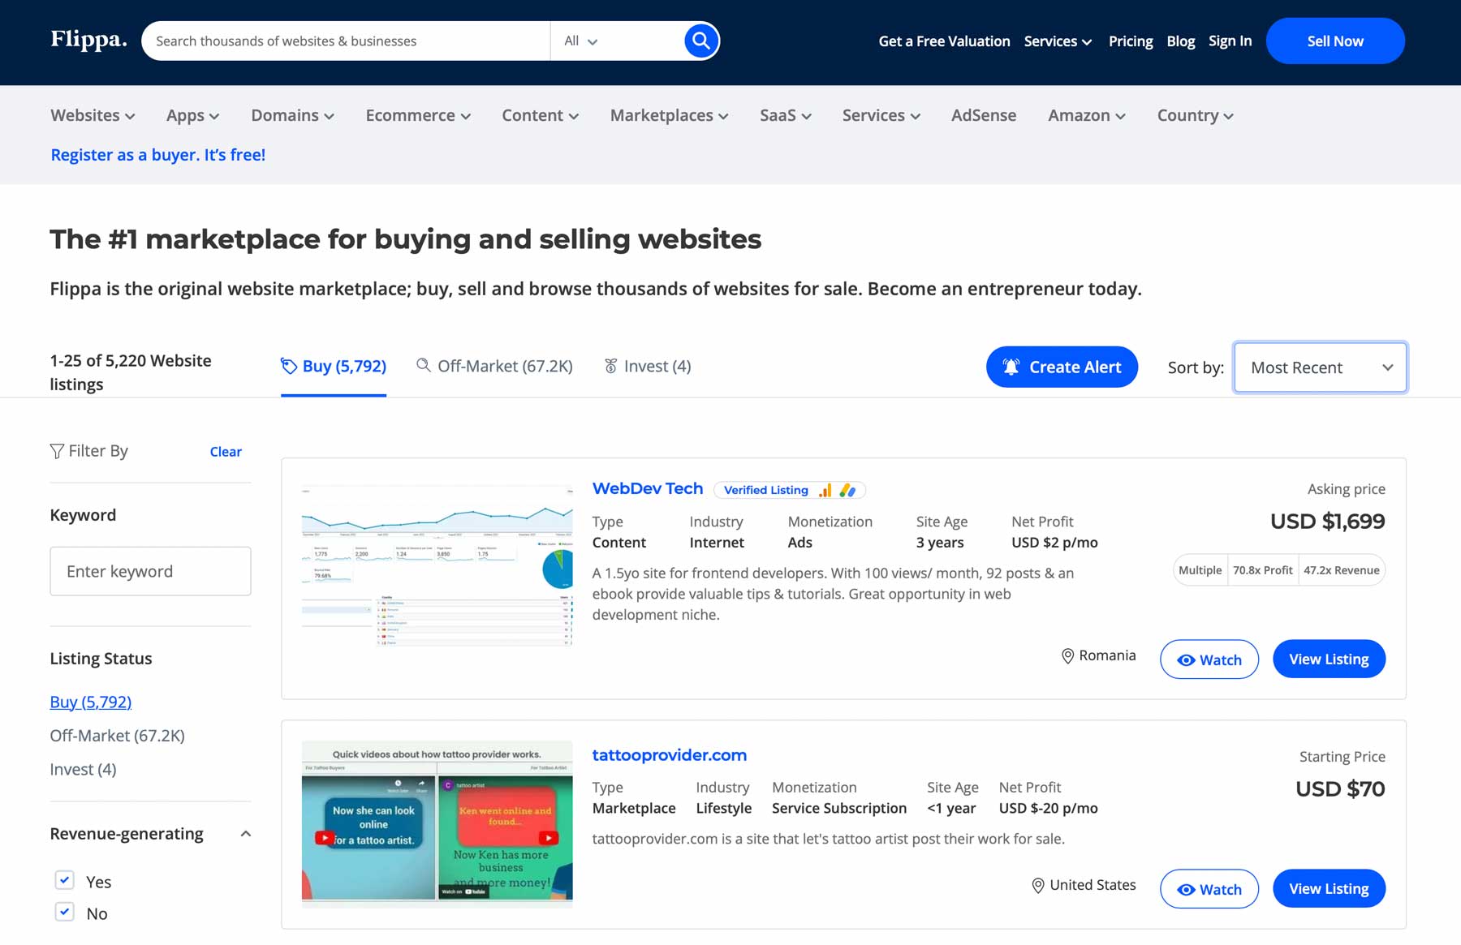Click the Enter keyword input field
This screenshot has width=1461, height=945.
pyautogui.click(x=149, y=571)
